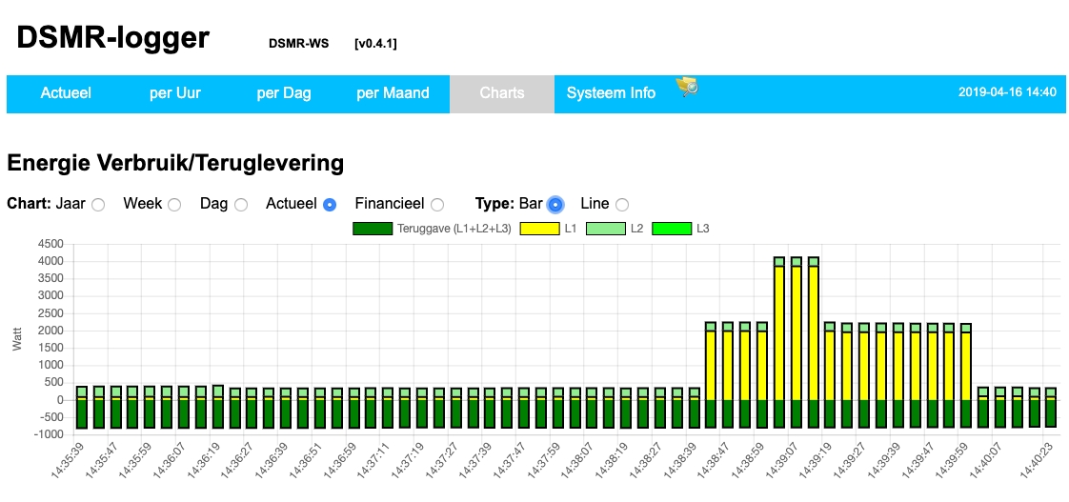
Task: Click the tallest yellow bar at 14:39:07
Action: pyautogui.click(x=796, y=333)
